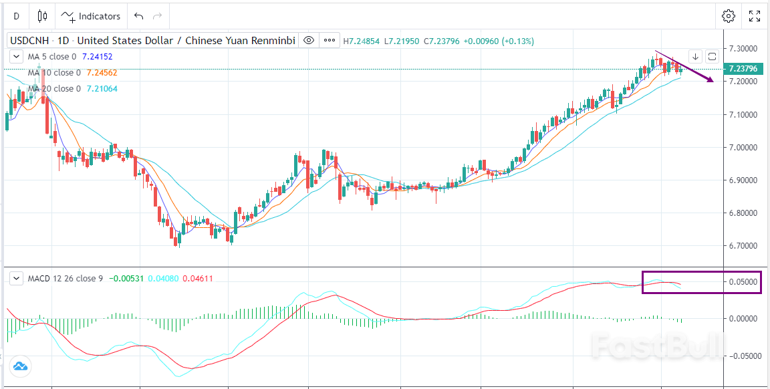The width and height of the screenshot is (770, 389).
Task: Expand the MA 5 indicator options chevron
Action: [x=16, y=56]
